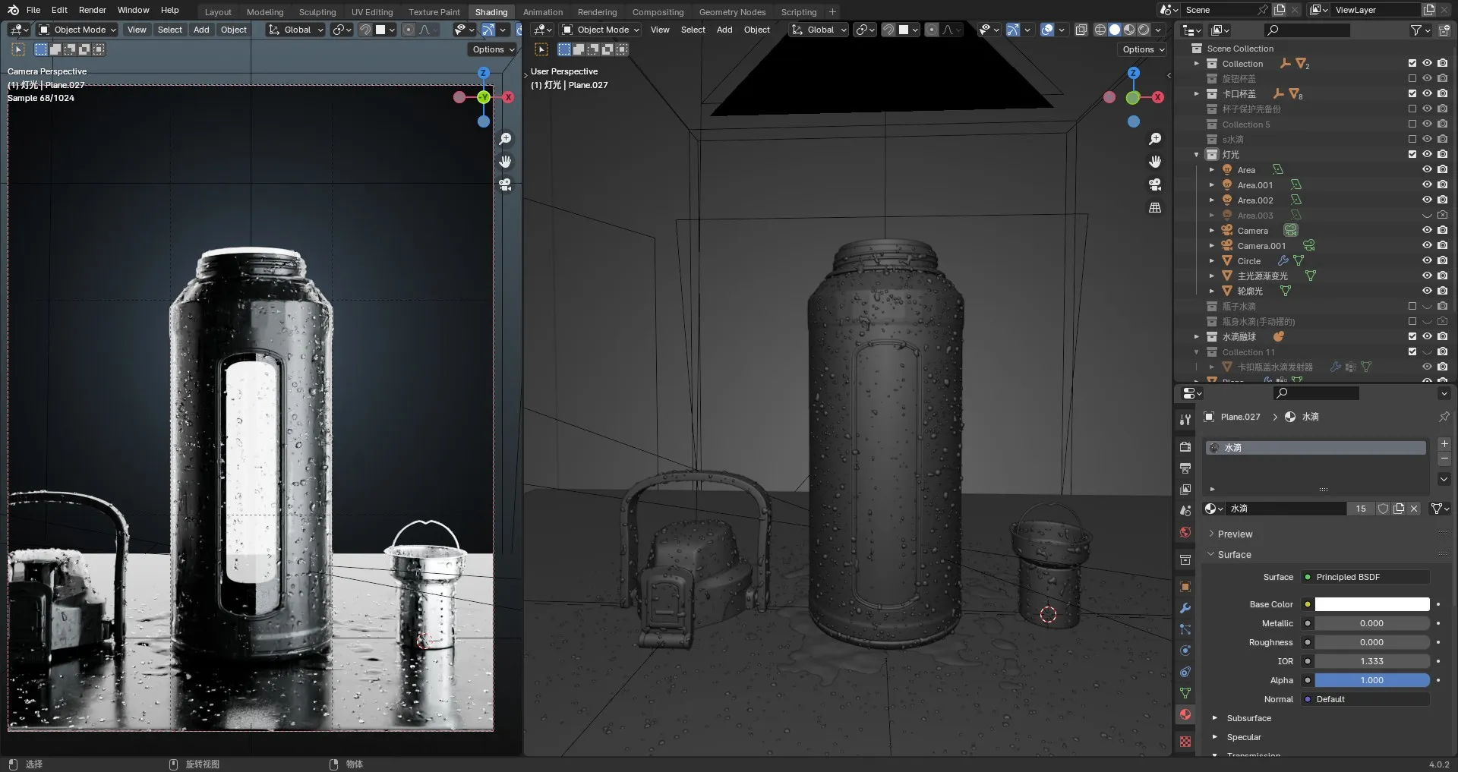Toggle camera view icon in right viewport
The height and width of the screenshot is (772, 1458).
(x=1155, y=184)
